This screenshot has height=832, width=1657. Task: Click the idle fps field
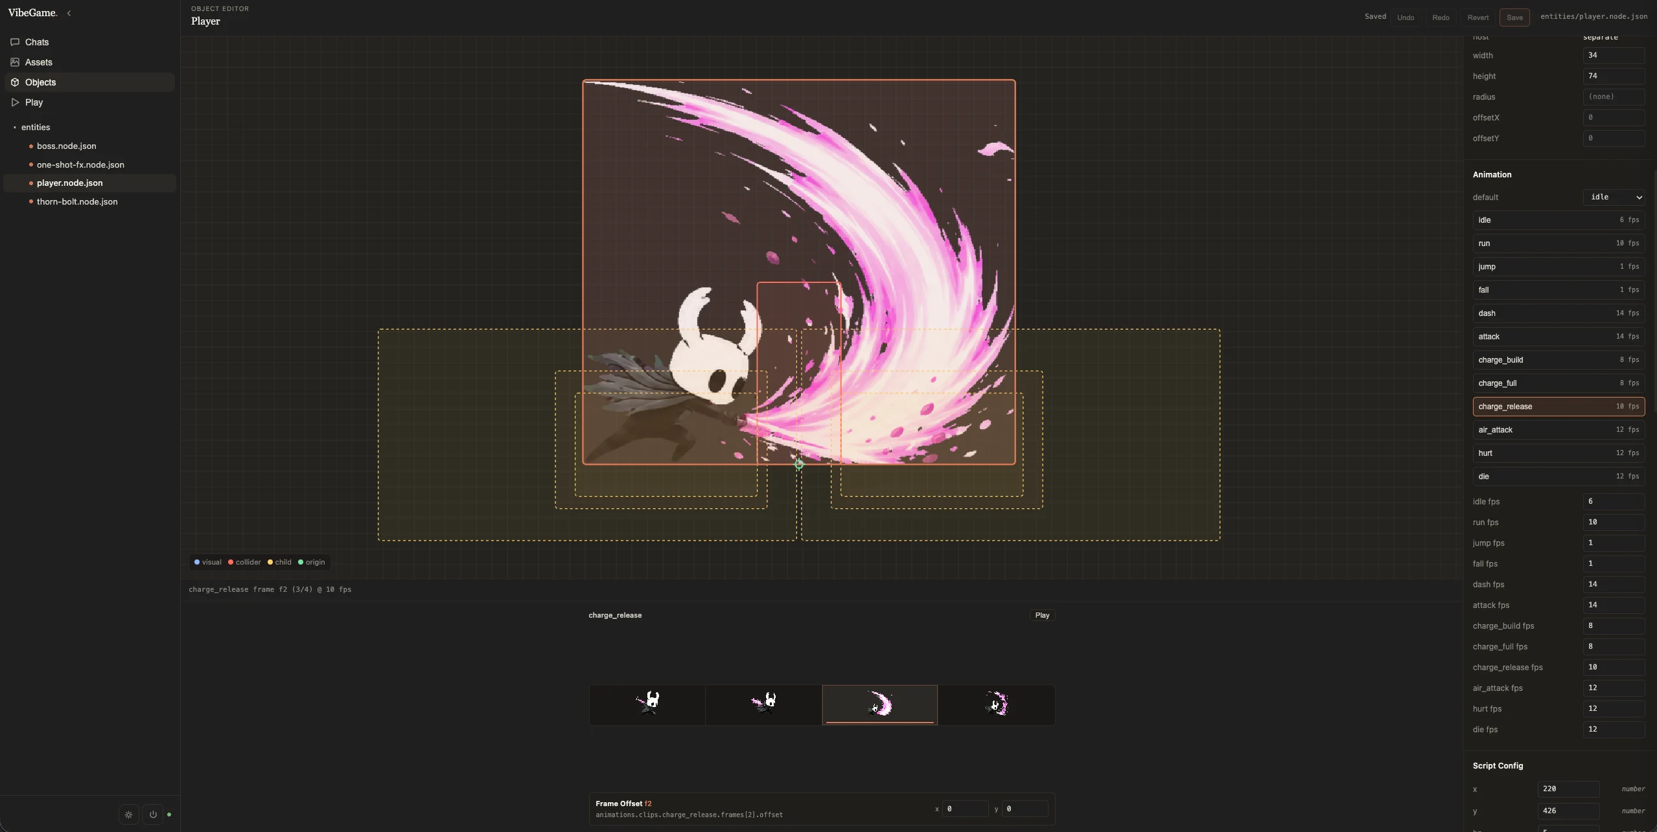(x=1614, y=502)
